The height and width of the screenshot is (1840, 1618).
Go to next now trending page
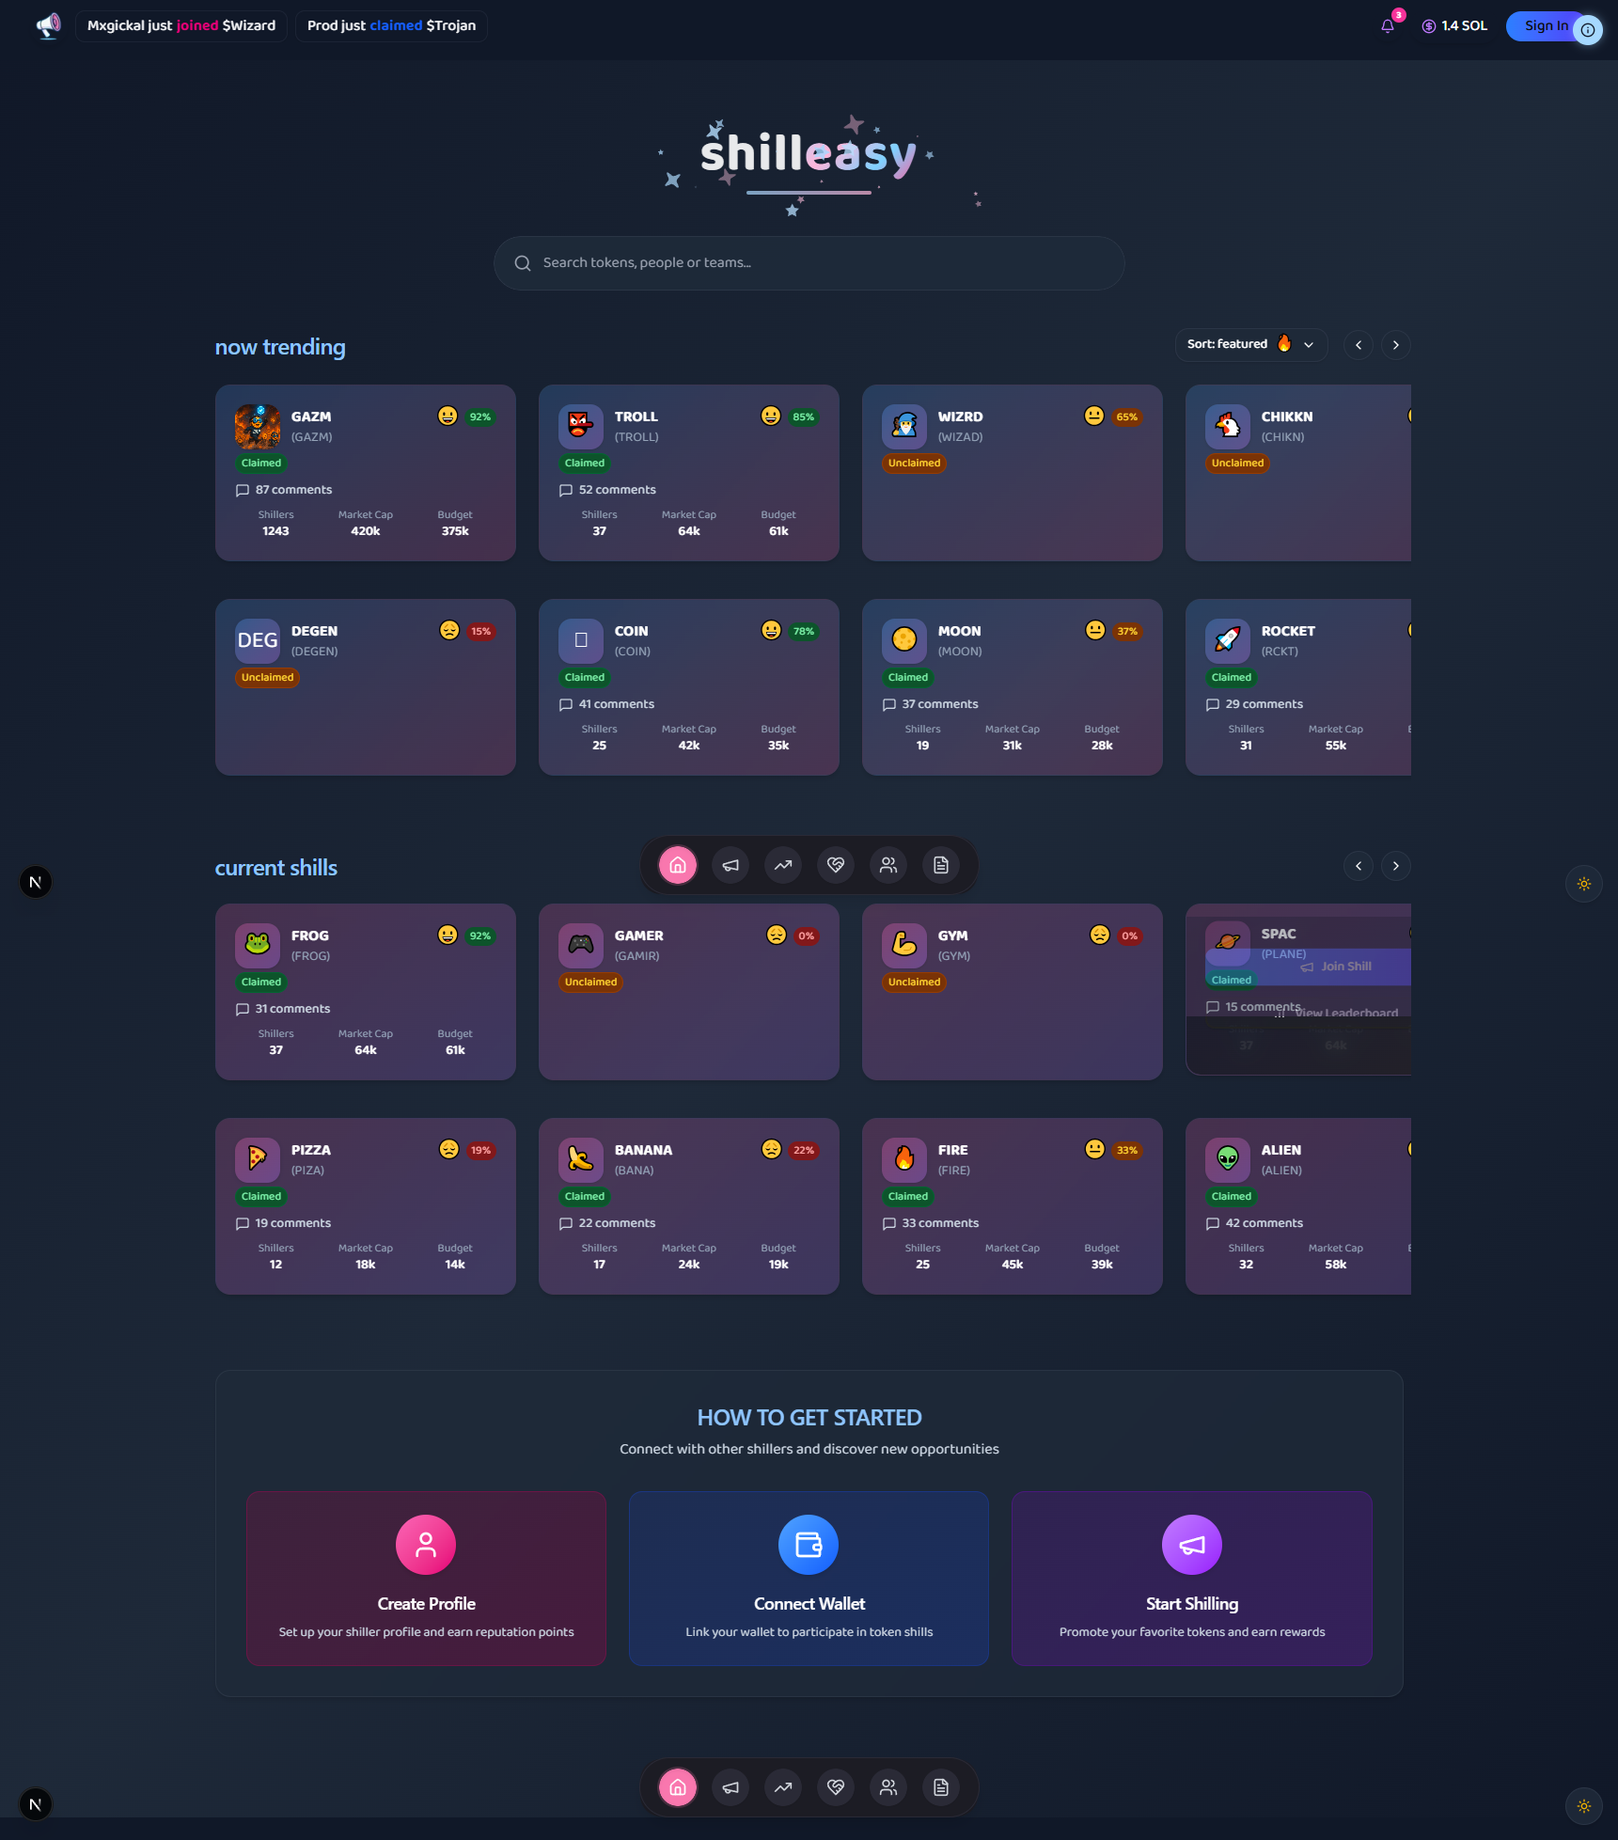tap(1396, 345)
